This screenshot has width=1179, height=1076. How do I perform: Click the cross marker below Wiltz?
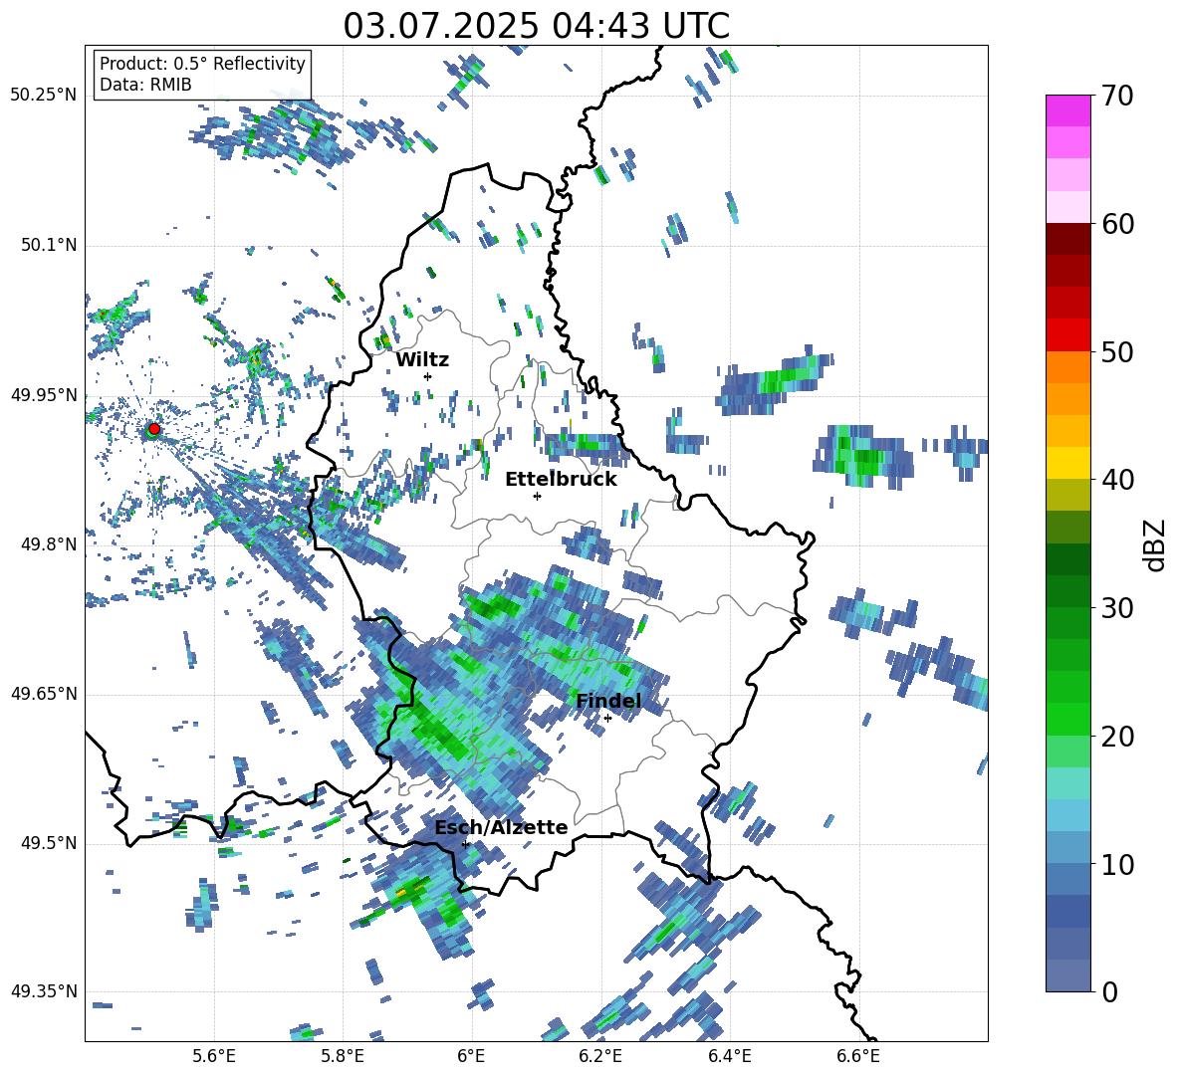pyautogui.click(x=428, y=376)
